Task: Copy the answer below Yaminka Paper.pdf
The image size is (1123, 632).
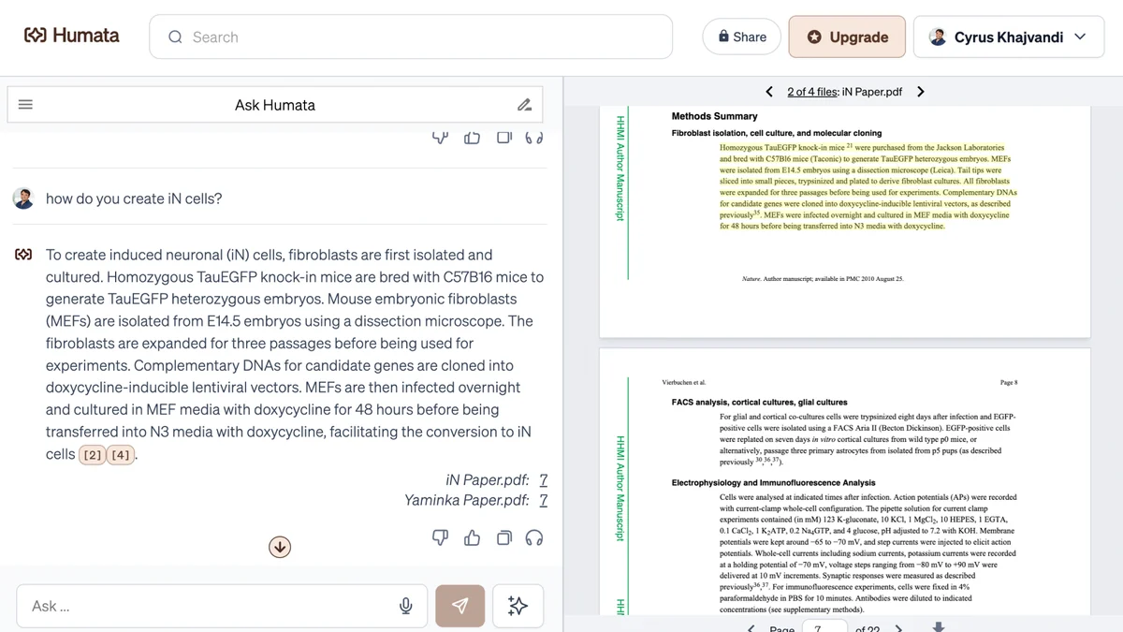Action: click(x=503, y=537)
